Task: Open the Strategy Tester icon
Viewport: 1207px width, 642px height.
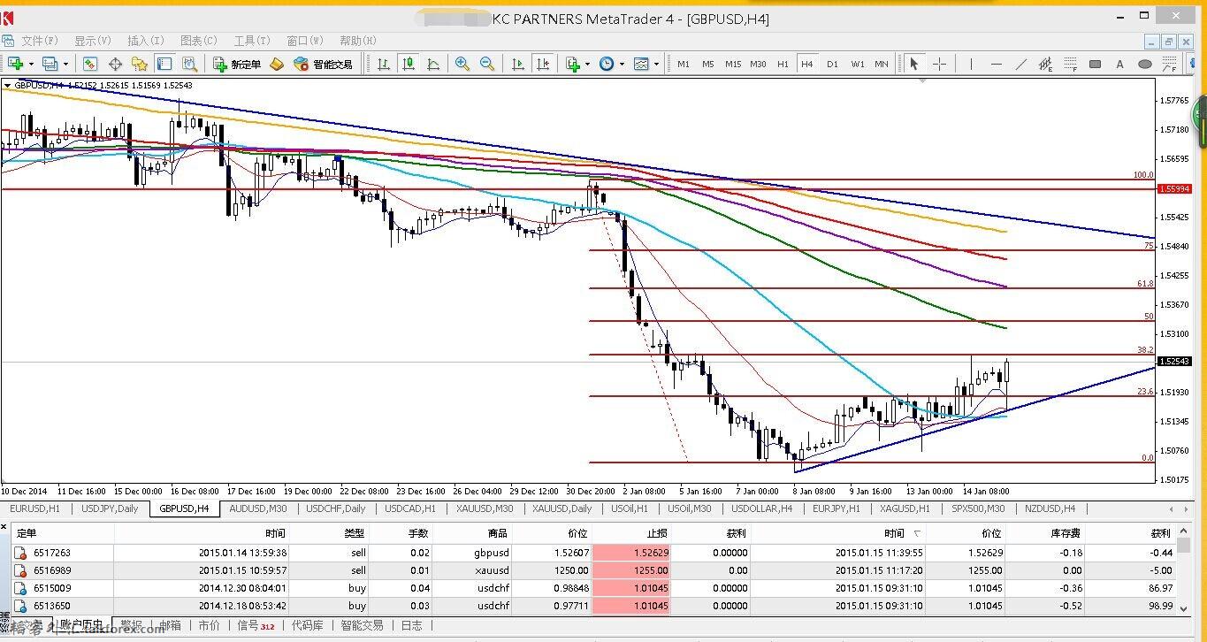Action: 189,64
